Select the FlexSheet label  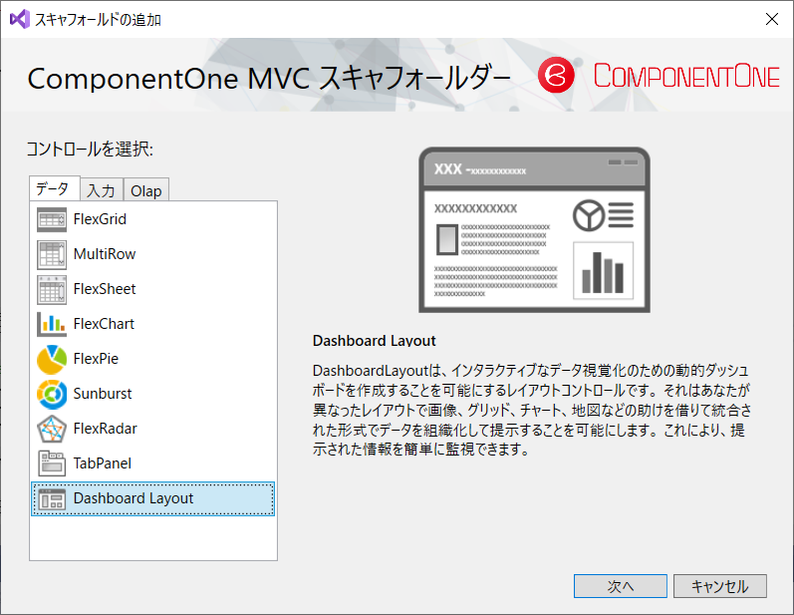(x=105, y=289)
